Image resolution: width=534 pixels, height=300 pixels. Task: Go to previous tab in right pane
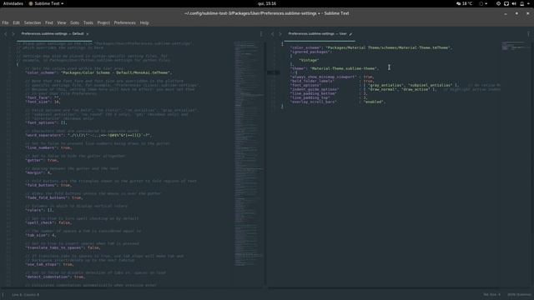tap(273, 34)
